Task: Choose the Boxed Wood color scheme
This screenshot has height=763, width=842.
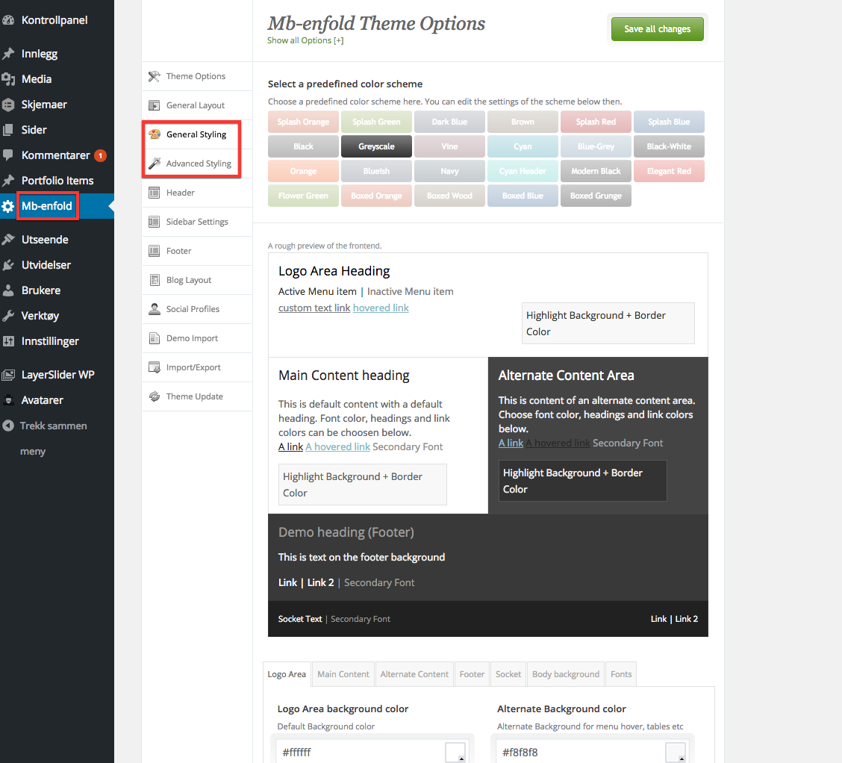Action: coord(449,196)
